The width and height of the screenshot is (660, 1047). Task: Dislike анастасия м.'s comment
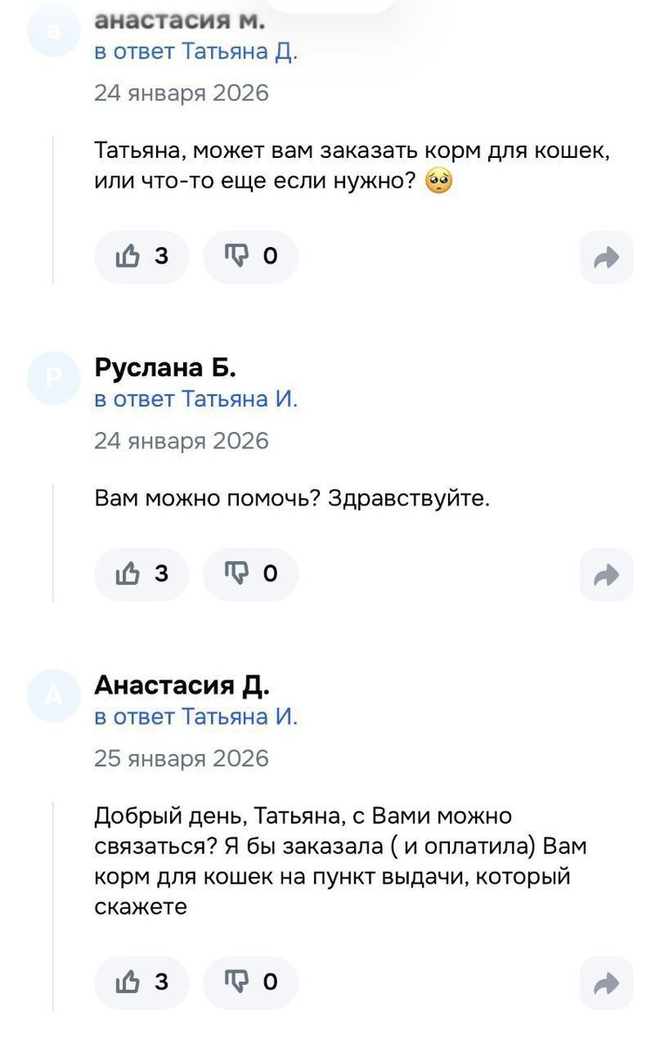(x=250, y=256)
